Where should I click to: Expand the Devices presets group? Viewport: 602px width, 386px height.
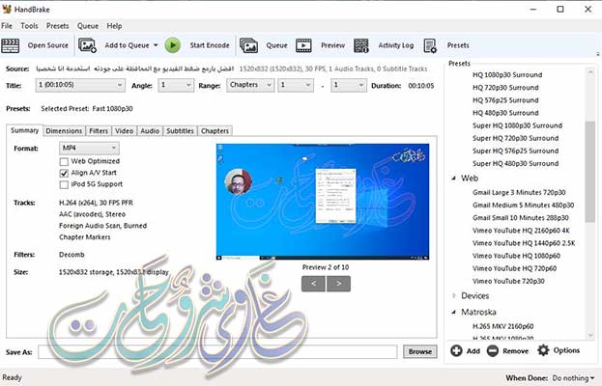[454, 296]
